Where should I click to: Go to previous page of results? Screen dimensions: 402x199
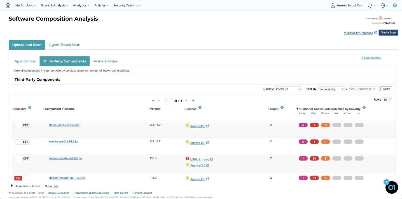coord(159,100)
